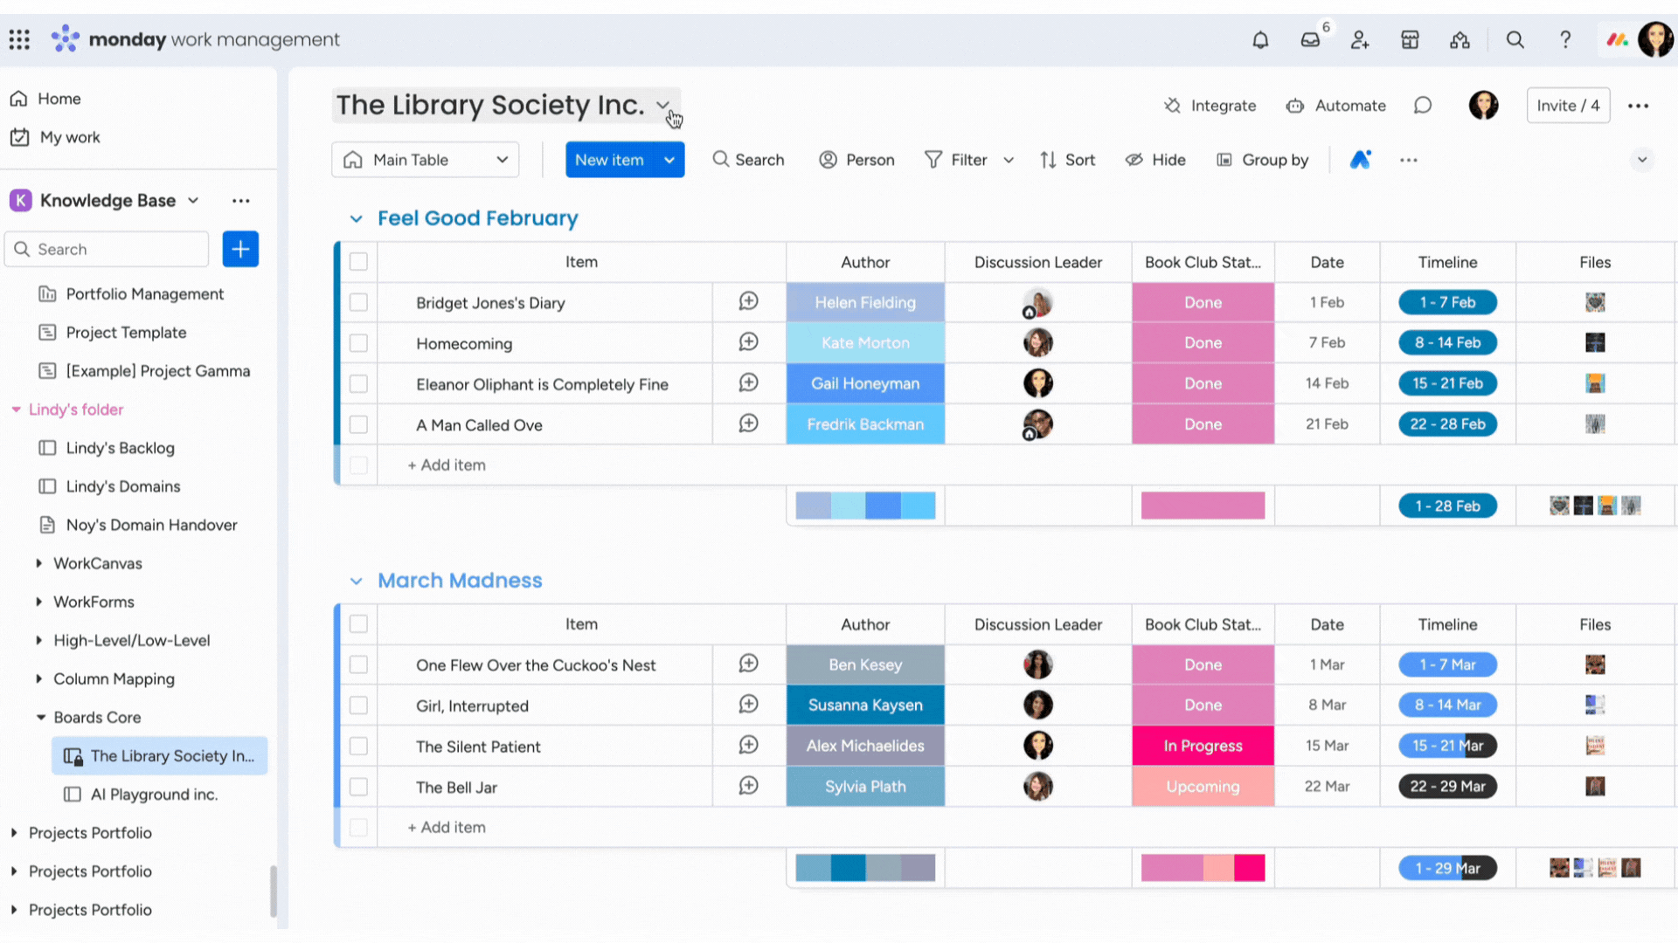Click the AI assistant icon in toolbar
Viewport: 1678px width, 943px height.
coord(1360,159)
